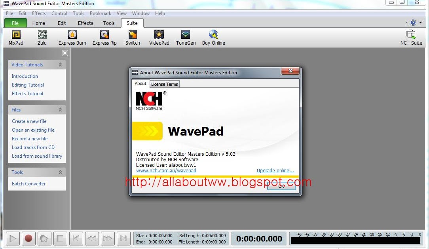
Task: Click OK in the About dialog
Action: click(281, 186)
